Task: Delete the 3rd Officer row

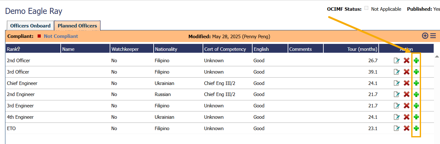Action: click(406, 72)
